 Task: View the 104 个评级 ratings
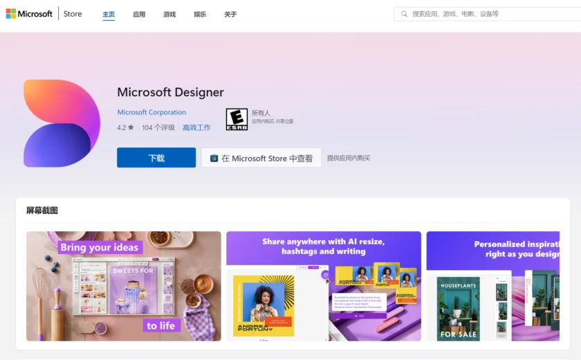pyautogui.click(x=158, y=127)
